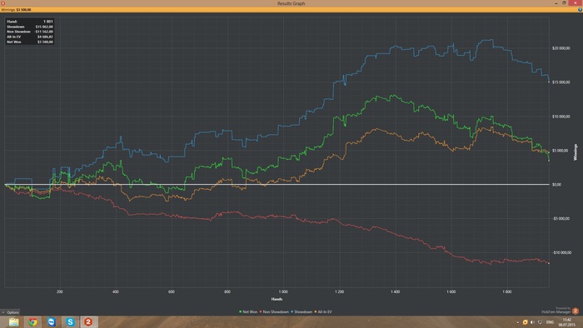The width and height of the screenshot is (583, 328).
Task: Click the Hold'em Manager 2 logo at bottom right
Action: click(x=576, y=311)
